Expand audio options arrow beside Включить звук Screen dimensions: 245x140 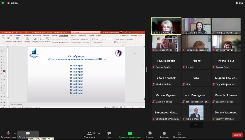click(15, 133)
